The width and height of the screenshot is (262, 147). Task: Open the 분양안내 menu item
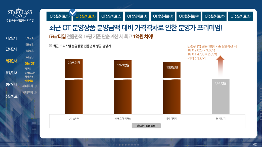tap(12, 73)
